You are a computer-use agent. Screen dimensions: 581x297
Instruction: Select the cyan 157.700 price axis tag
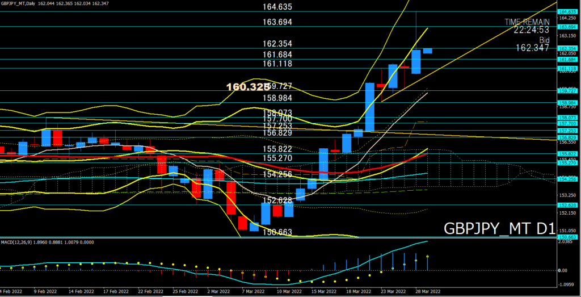tap(566, 123)
